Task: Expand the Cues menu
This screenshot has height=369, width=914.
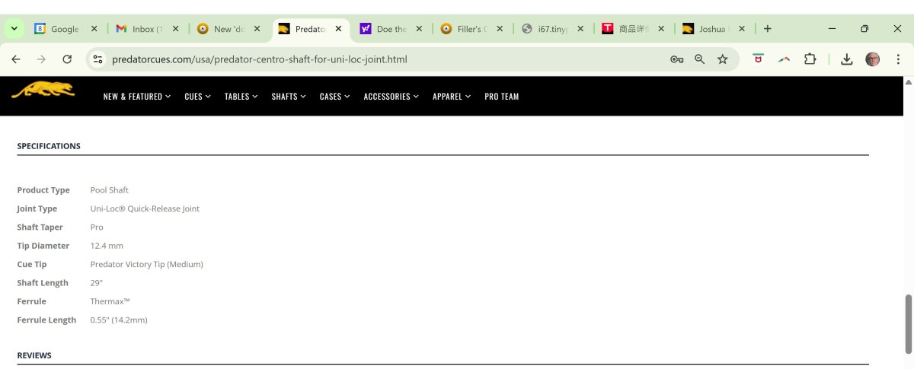Action: click(x=198, y=97)
